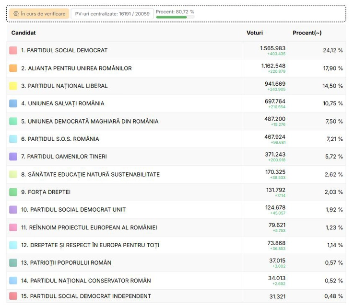The height and width of the screenshot is (306, 354).
Task: Click the red swatch for Partidul Social Democrat
Action: (x=13, y=50)
